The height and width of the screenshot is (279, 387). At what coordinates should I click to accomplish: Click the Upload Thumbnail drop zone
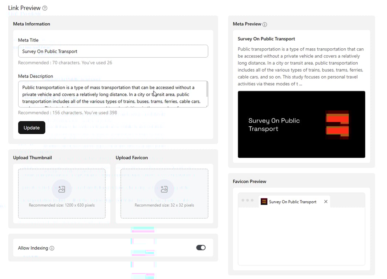click(62, 194)
